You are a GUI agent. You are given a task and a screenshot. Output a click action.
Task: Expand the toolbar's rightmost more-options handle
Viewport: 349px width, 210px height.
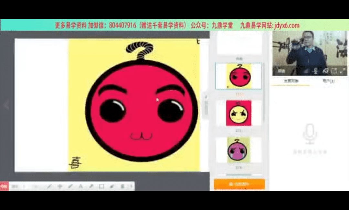pos(132,186)
